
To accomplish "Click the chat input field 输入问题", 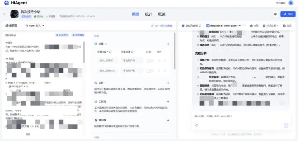I will point(241,116).
